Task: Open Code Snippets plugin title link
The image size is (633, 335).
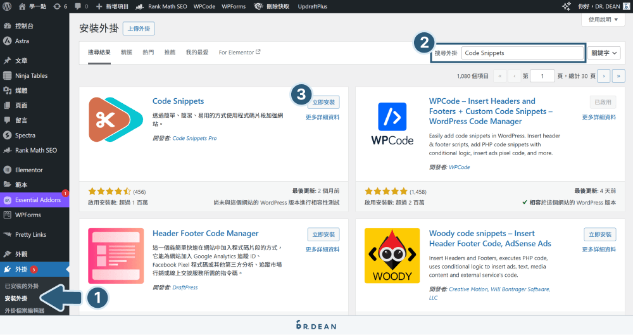Action: (178, 101)
